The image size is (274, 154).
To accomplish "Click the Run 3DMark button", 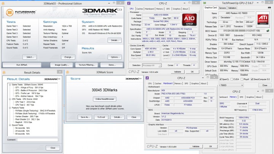I will coord(22,65).
